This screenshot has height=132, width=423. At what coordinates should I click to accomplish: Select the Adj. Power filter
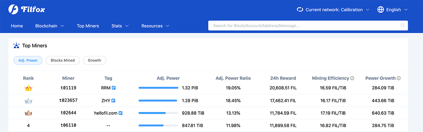[x=28, y=60]
